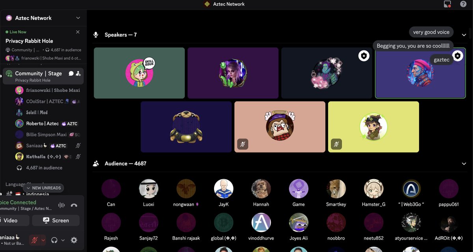This screenshot has width=473, height=252.
Task: Open the 'Begging you, you are so coollllll' message
Action: (413, 46)
